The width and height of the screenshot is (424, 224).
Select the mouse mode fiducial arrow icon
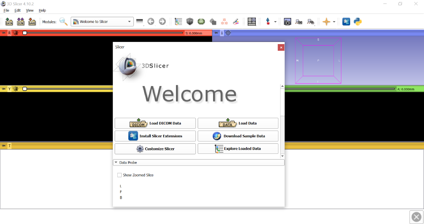[268, 22]
